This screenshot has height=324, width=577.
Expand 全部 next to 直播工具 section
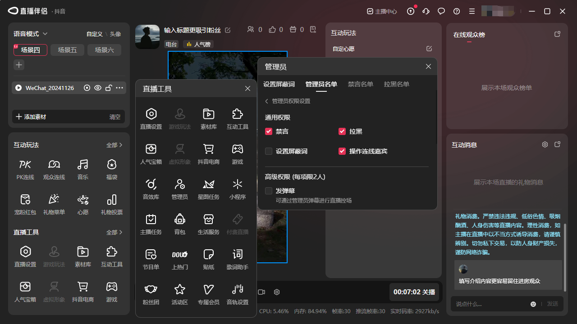(114, 232)
